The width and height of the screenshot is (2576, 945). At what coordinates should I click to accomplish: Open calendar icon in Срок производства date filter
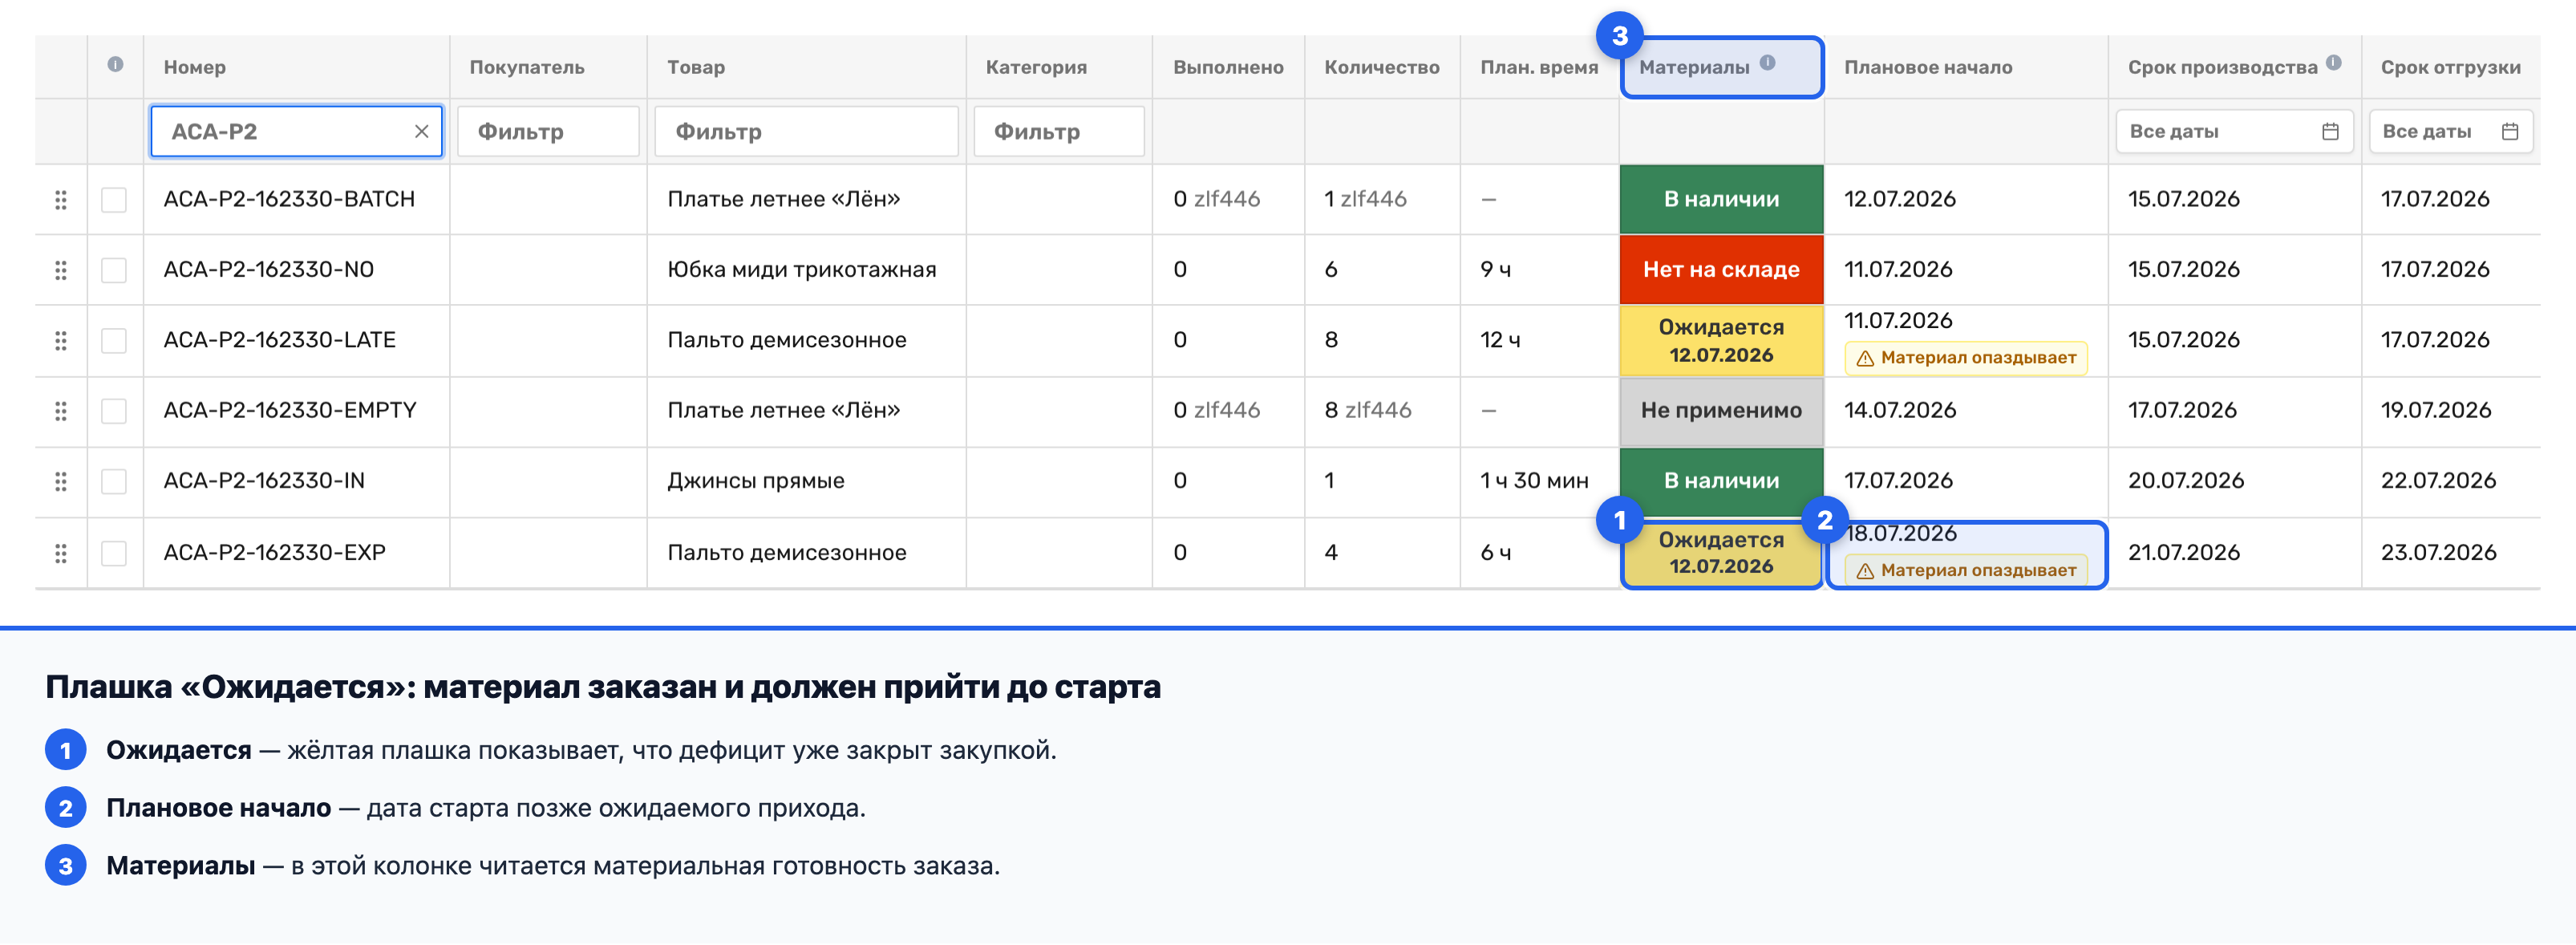tap(2330, 131)
